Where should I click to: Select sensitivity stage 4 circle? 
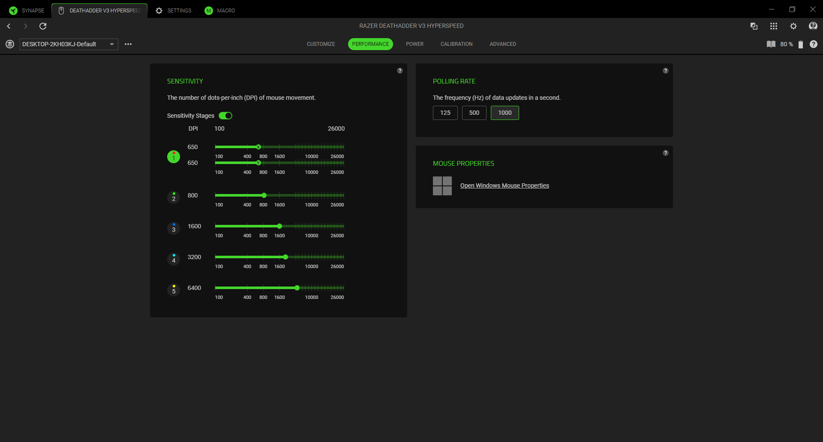point(174,259)
